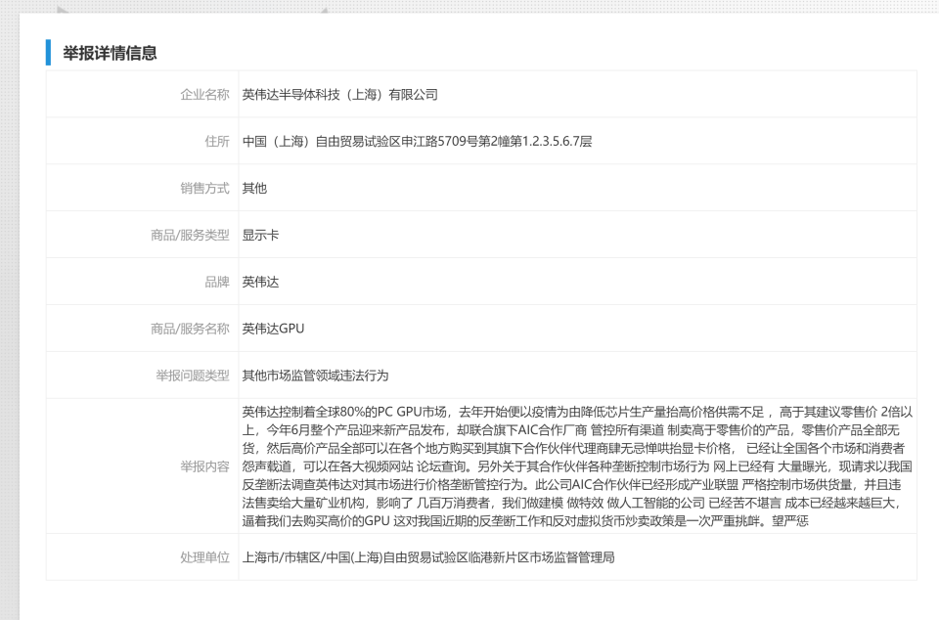Click the report content paragraph about GPU市场

tap(577, 466)
